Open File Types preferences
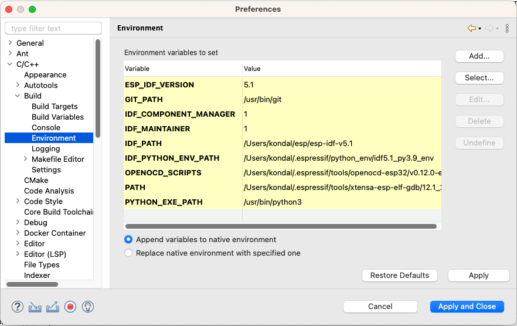The height and width of the screenshot is (326, 517). click(42, 264)
